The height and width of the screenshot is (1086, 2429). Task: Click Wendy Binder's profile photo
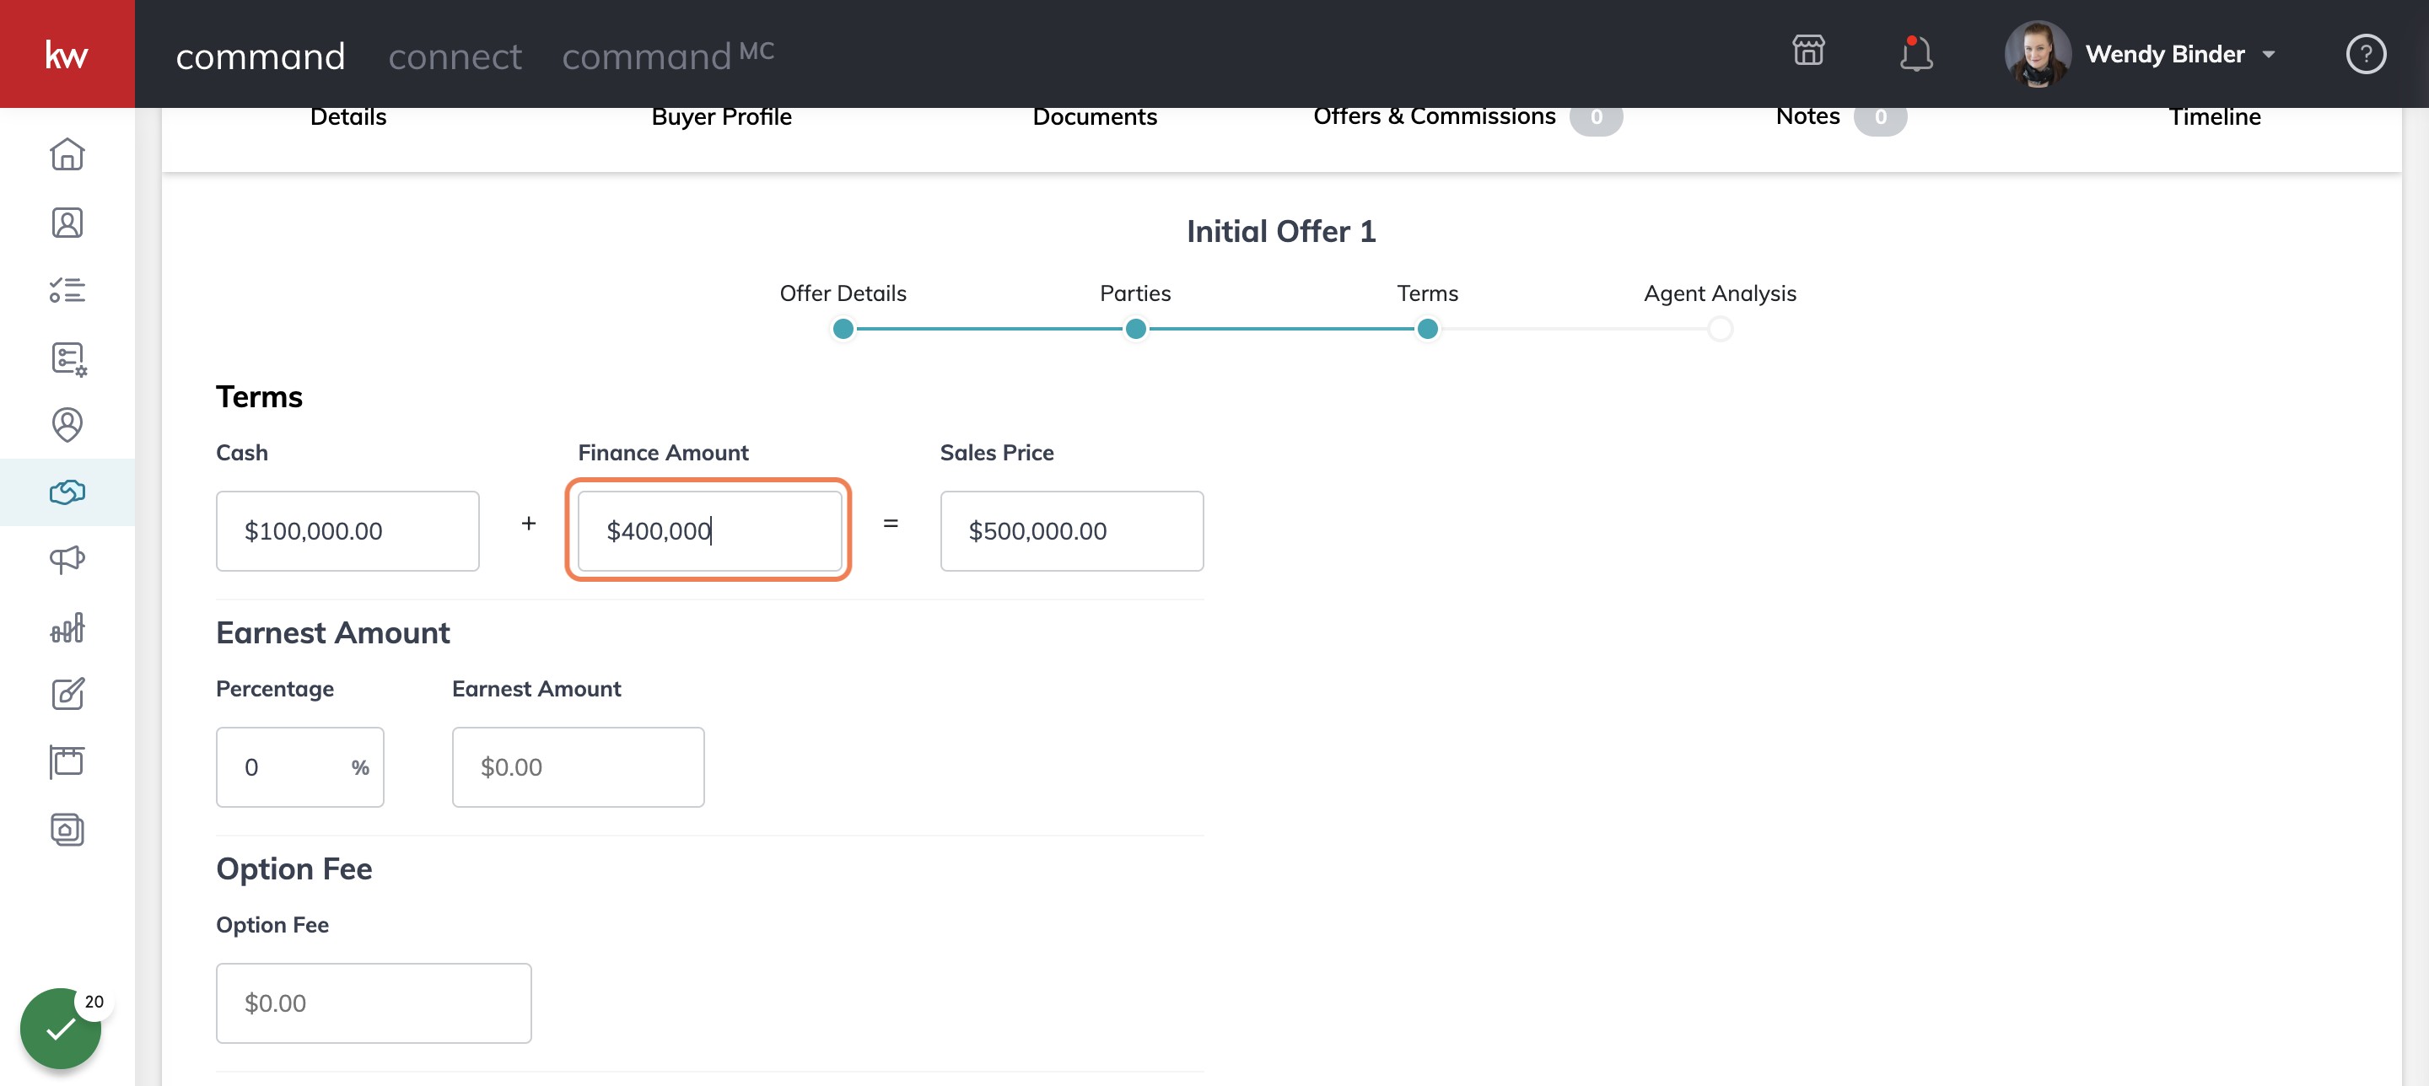coord(2037,54)
